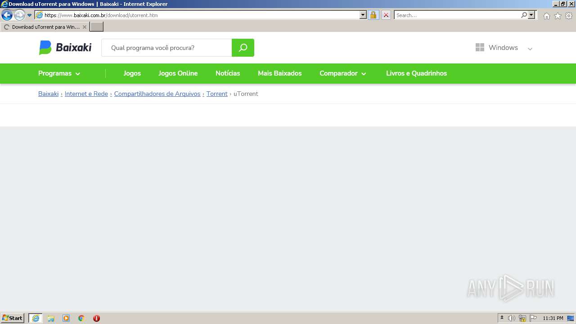Open the Windows Start button
576x324 pixels.
pyautogui.click(x=13, y=318)
